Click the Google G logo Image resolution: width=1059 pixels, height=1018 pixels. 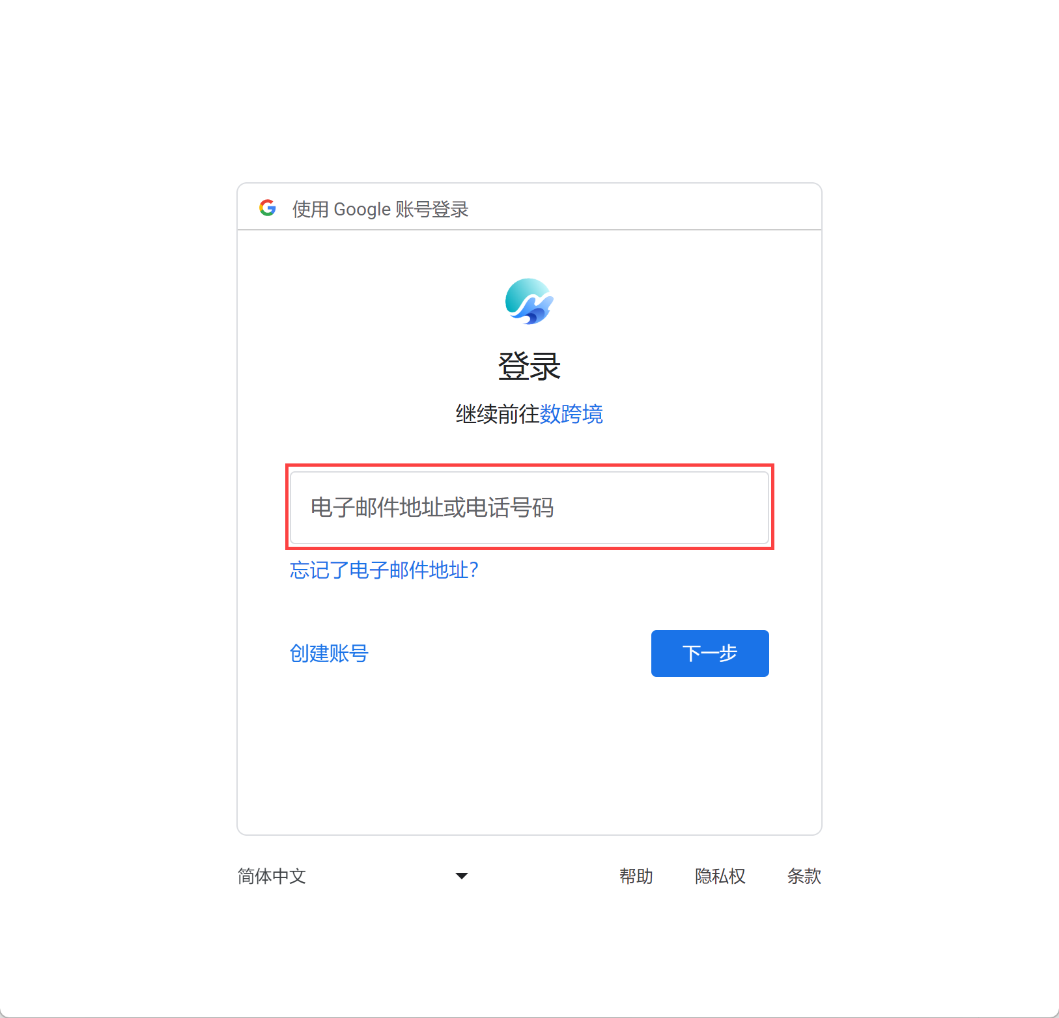[268, 208]
